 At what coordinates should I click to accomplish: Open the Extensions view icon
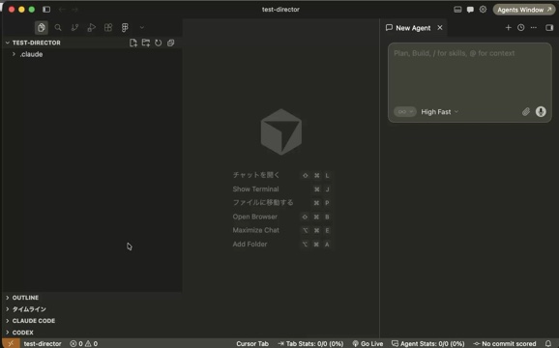108,27
